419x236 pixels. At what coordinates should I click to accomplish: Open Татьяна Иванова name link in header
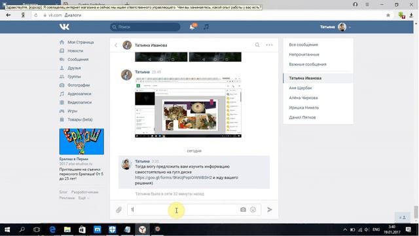151,45
